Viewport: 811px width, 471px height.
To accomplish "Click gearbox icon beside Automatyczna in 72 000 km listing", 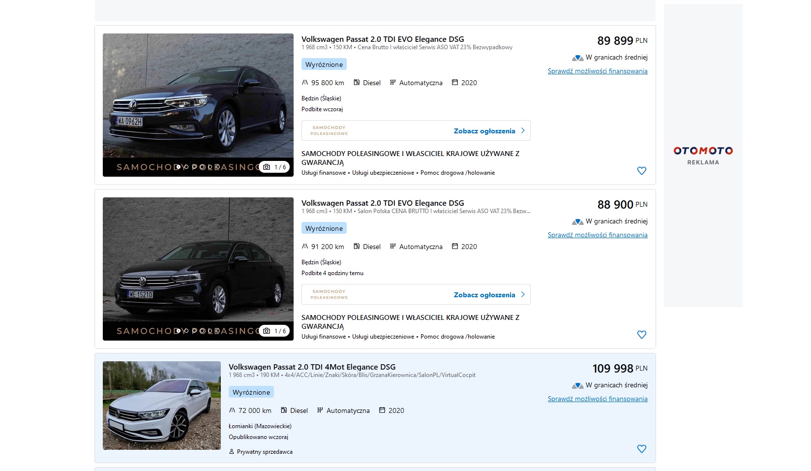I will point(320,410).
